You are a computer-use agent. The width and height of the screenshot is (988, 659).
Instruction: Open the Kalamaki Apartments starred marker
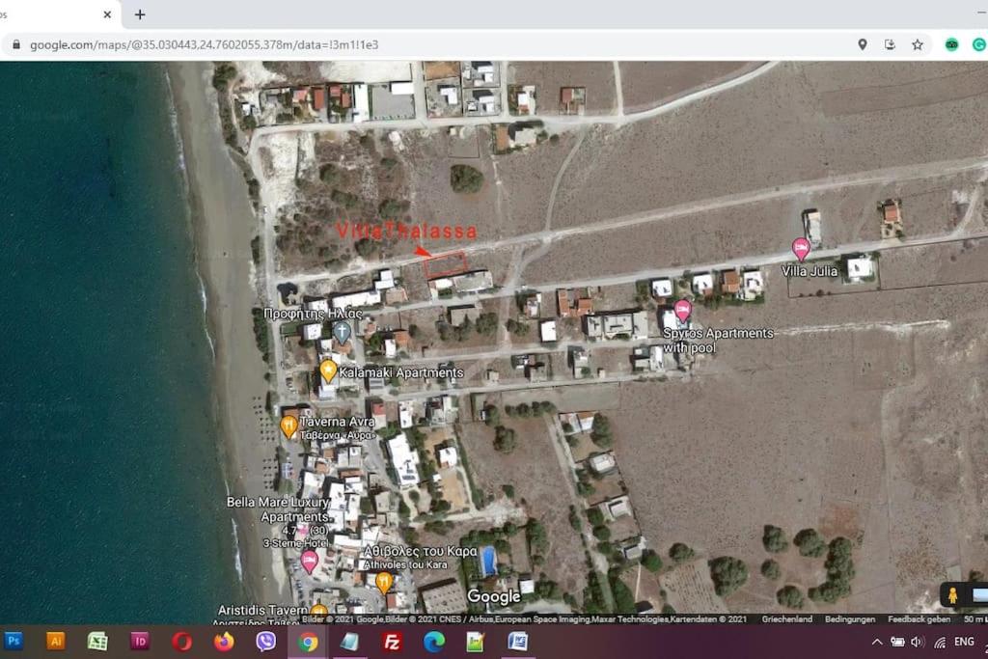328,371
